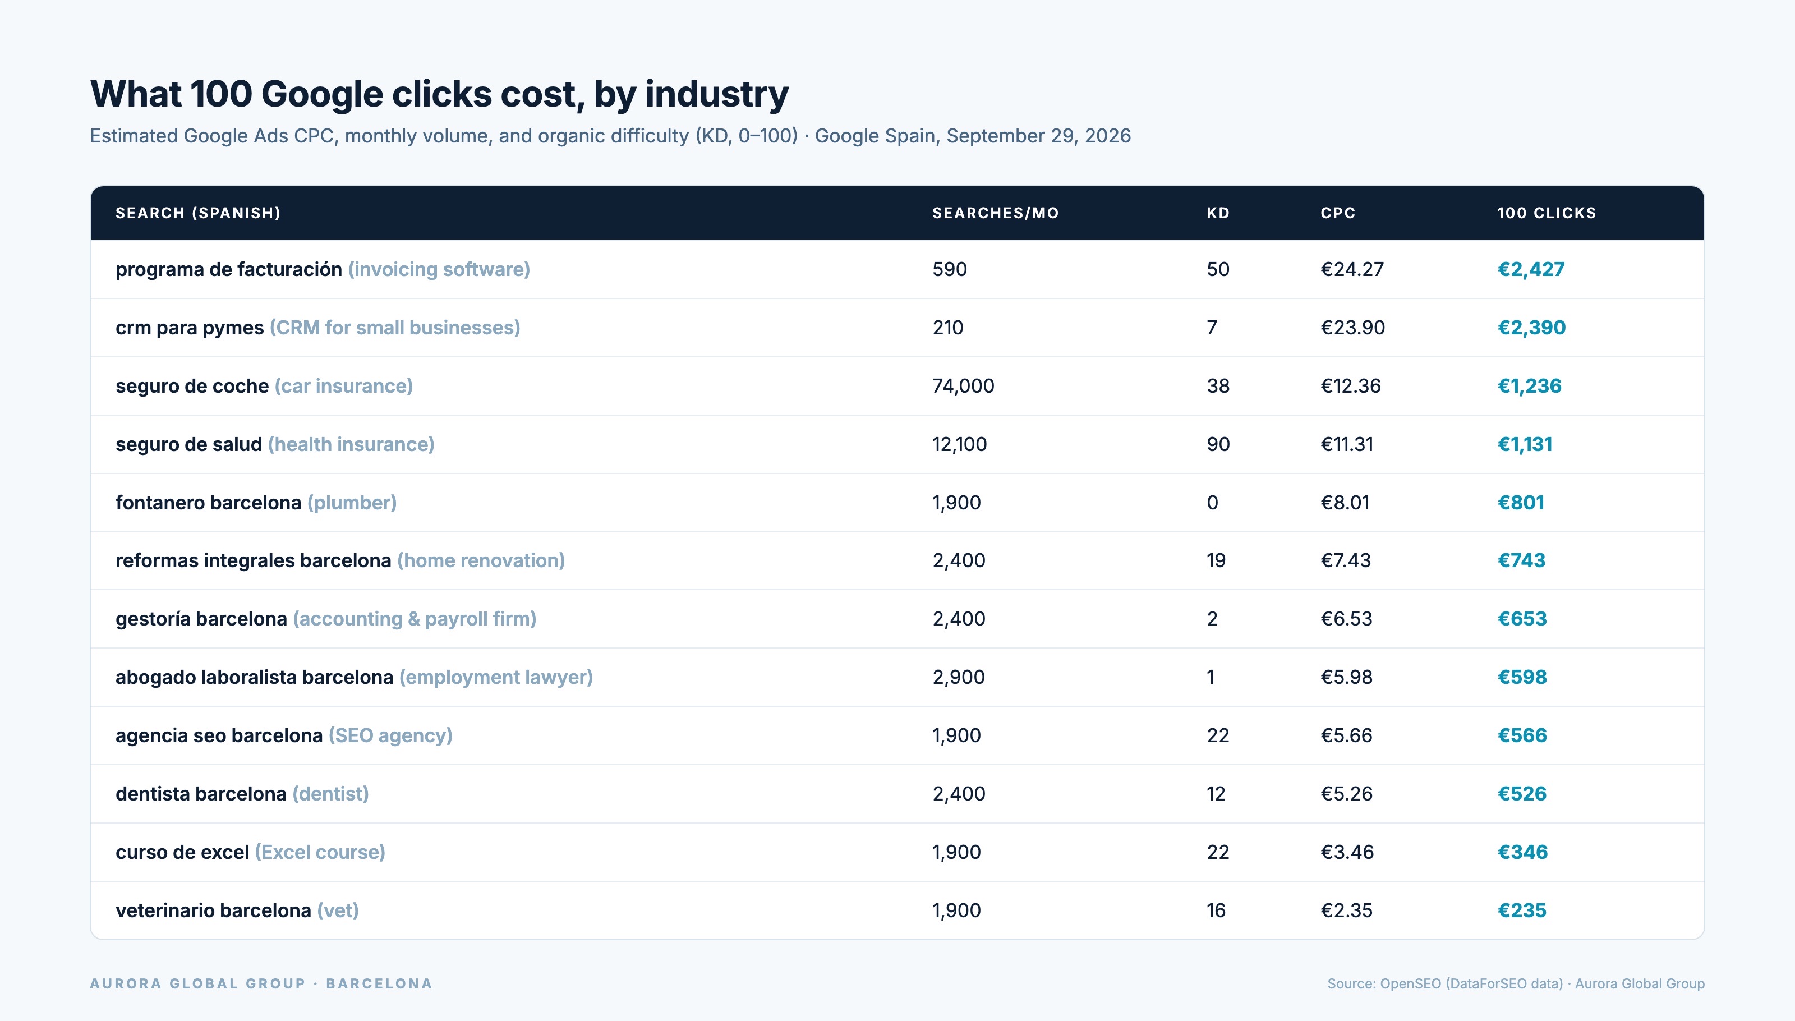Click the €2.35 CPC value
Viewport: 1795px width, 1021px height.
pos(1346,910)
